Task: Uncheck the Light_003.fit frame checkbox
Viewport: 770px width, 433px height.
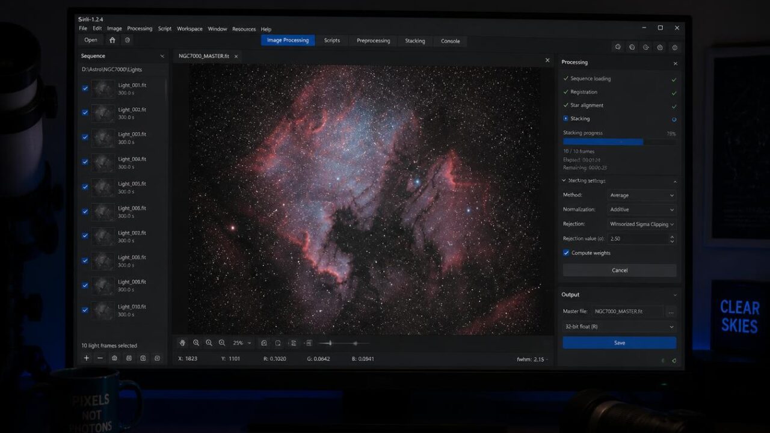Action: point(85,138)
